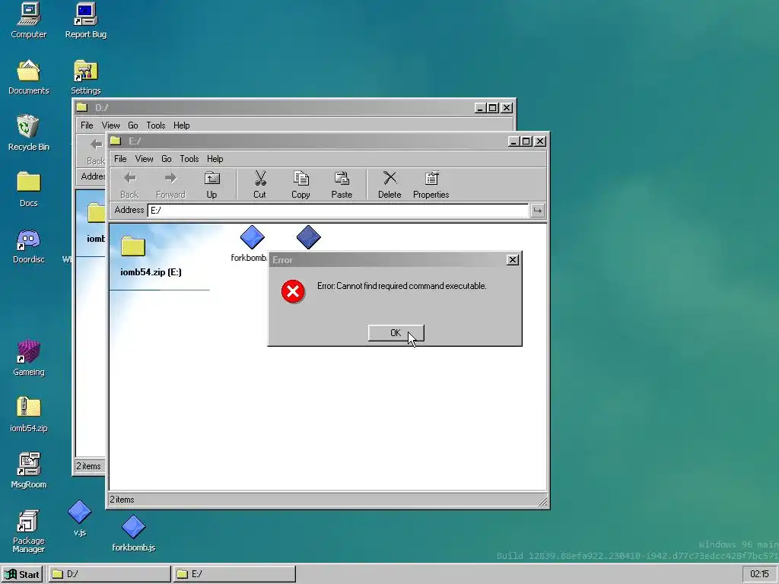The width and height of the screenshot is (779, 584).
Task: Open Help menu in E:/ window
Action: point(215,159)
